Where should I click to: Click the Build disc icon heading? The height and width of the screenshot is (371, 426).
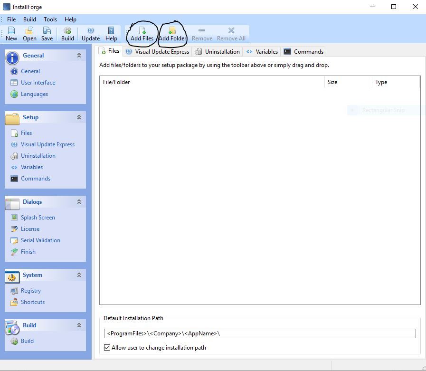click(x=12, y=327)
